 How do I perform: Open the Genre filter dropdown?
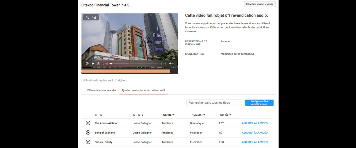(169, 115)
